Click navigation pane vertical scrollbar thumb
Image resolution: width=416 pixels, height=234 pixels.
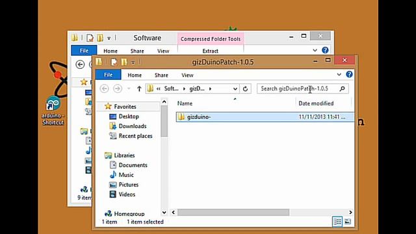164,122
